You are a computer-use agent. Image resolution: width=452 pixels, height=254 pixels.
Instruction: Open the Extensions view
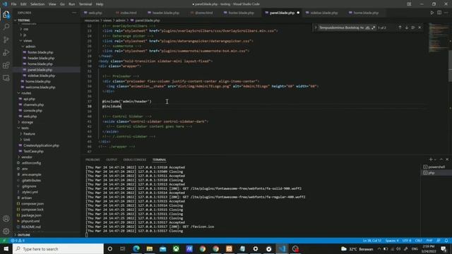tap(6, 66)
